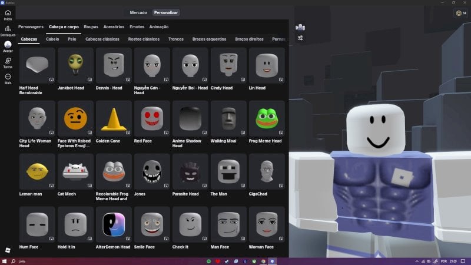
Task: Open the Mais more icon in sidebar
Action: pyautogui.click(x=8, y=77)
